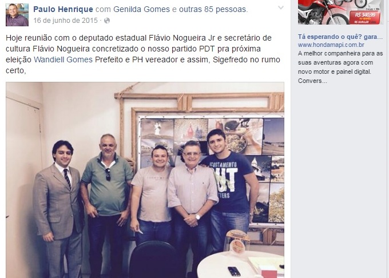Open Paulo Henrique's profile picture
This screenshot has width=389, height=278.
point(17,15)
